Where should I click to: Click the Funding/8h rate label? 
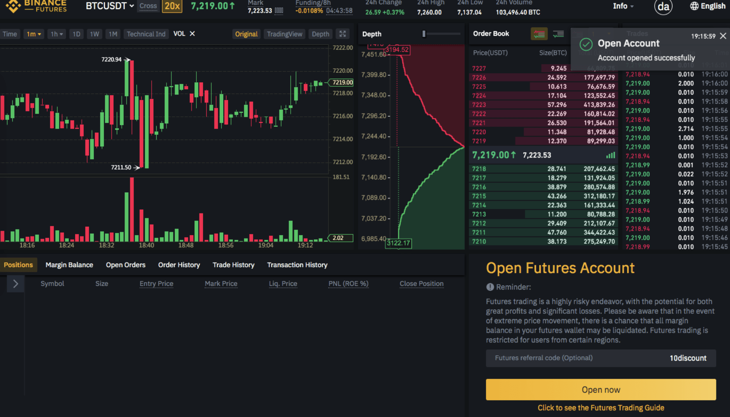(x=313, y=3)
